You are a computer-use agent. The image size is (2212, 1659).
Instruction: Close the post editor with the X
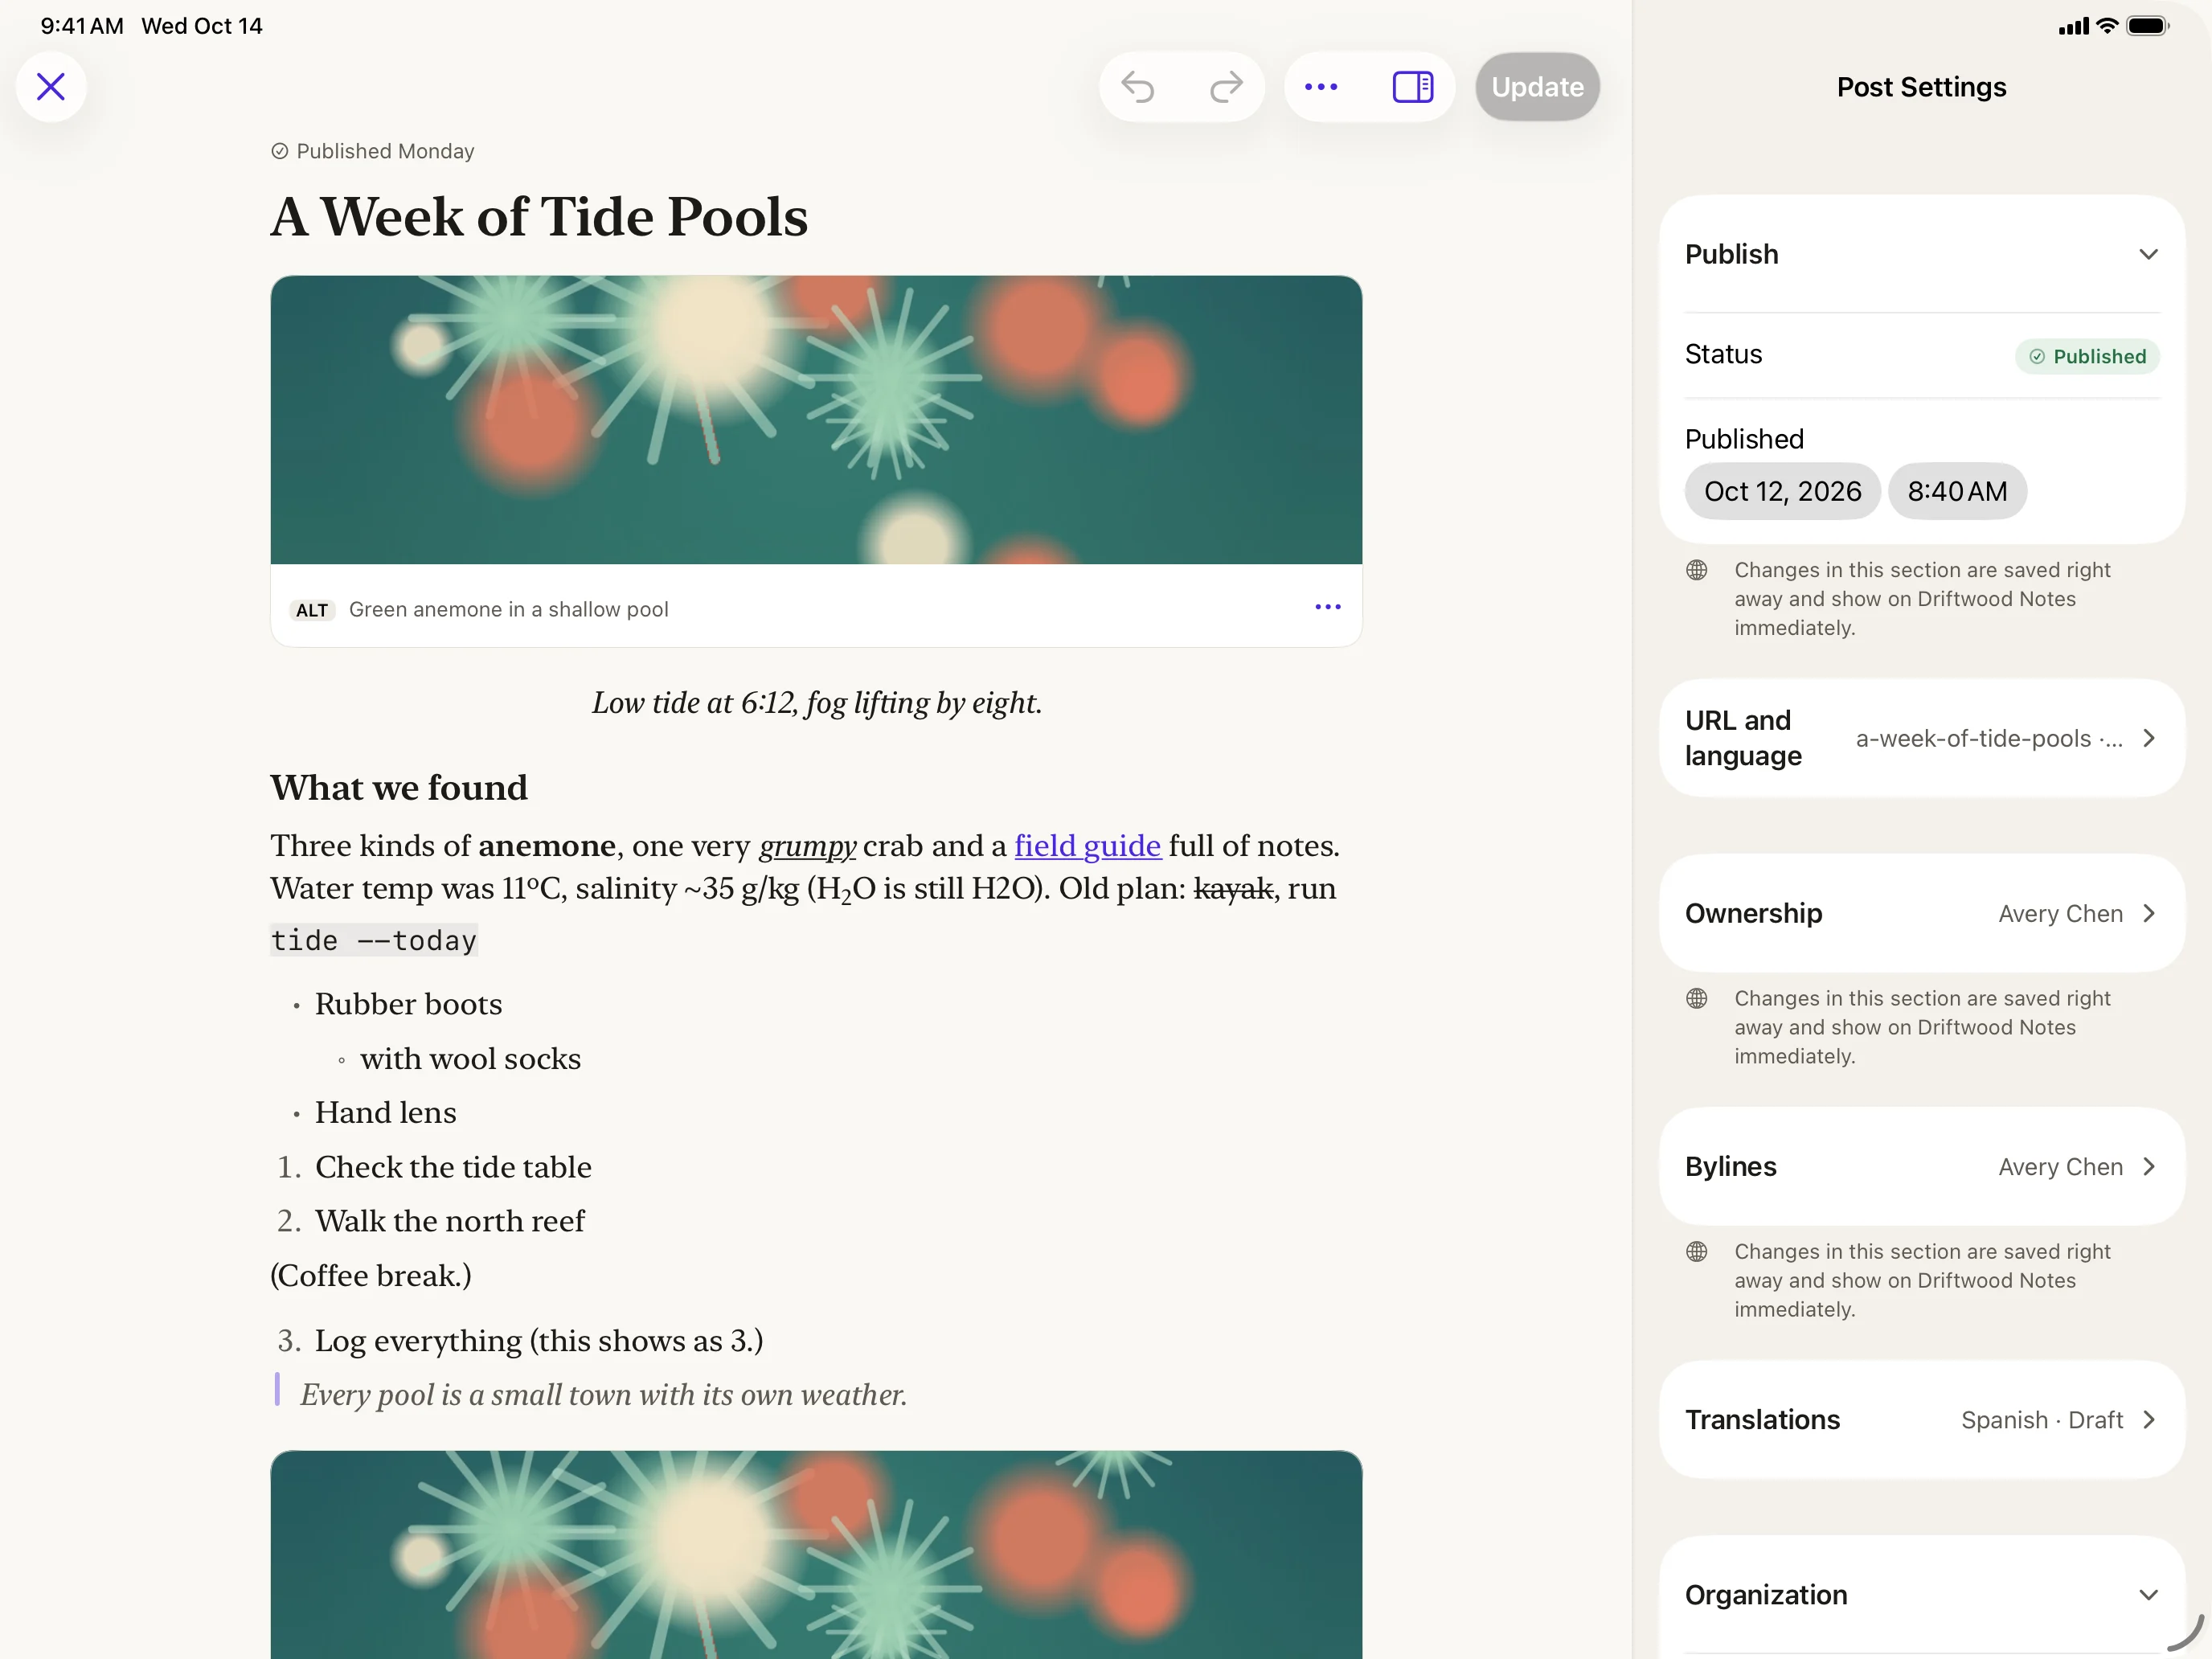(51, 87)
